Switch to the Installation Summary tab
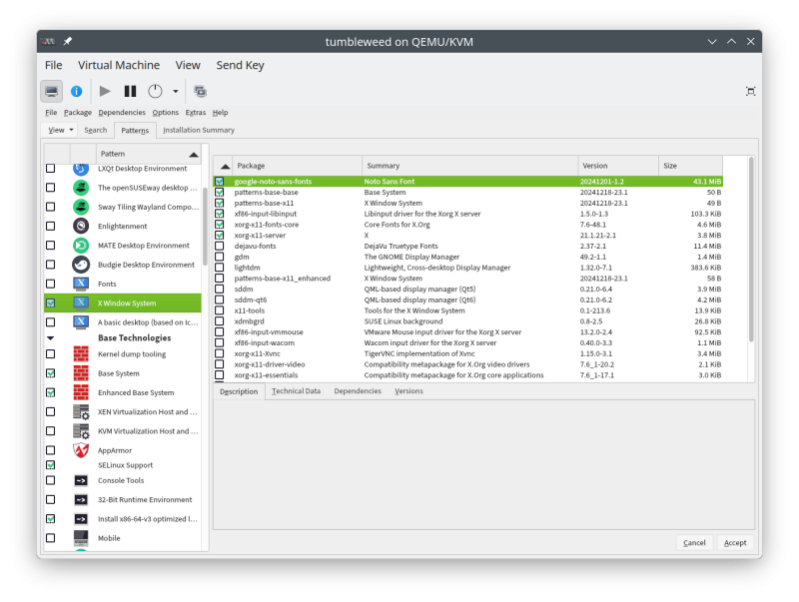The width and height of the screenshot is (799, 602). tap(199, 131)
